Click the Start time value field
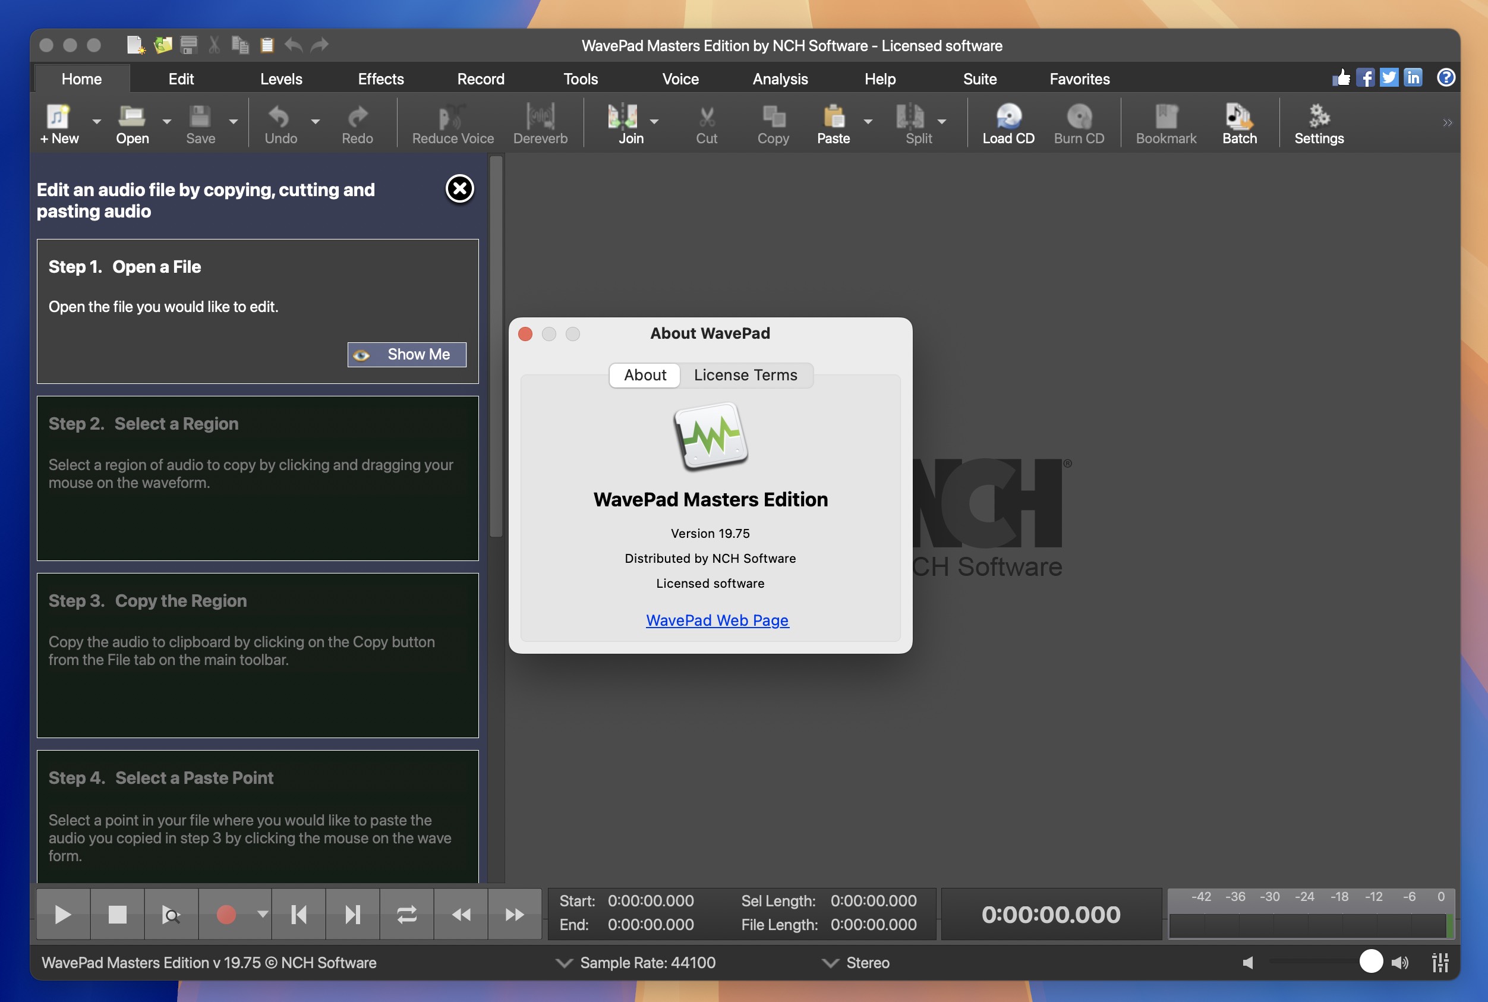This screenshot has height=1002, width=1488. click(650, 900)
